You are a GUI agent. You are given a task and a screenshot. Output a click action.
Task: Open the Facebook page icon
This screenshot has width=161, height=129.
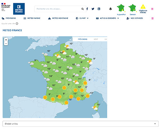[87, 9]
